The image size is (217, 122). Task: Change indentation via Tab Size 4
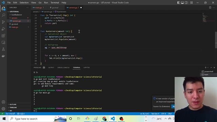(155, 114)
